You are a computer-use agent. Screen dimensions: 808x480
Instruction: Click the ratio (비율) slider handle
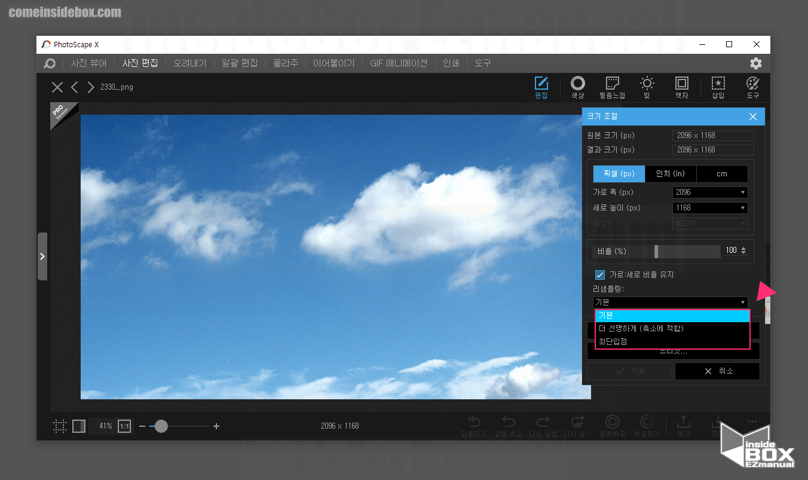656,251
